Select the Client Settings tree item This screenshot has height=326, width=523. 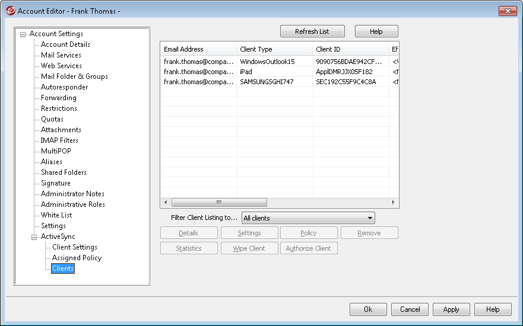74,247
